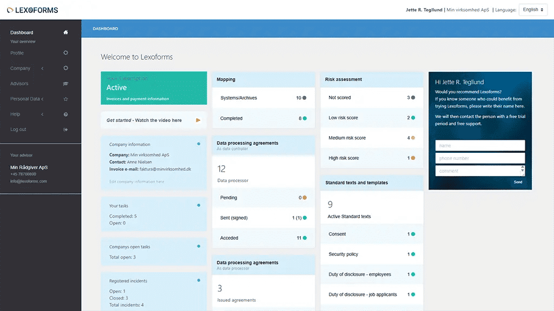Click the blue dot on Company information card
The width and height of the screenshot is (554, 311).
click(199, 144)
